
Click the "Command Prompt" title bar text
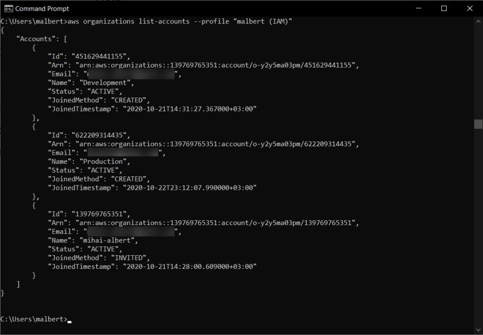(42, 8)
